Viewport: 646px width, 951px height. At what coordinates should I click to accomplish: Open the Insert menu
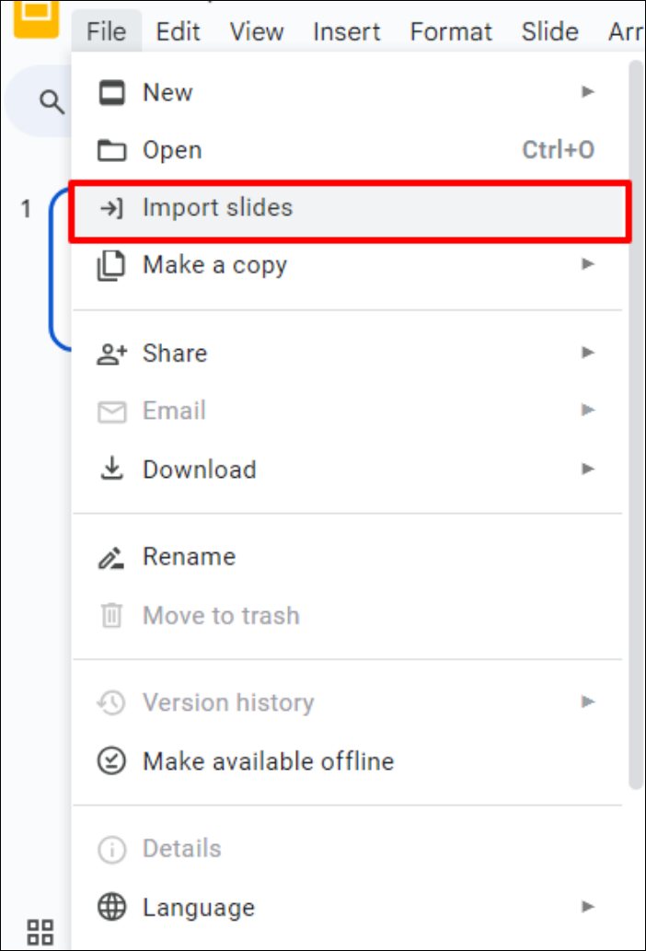coord(347,31)
